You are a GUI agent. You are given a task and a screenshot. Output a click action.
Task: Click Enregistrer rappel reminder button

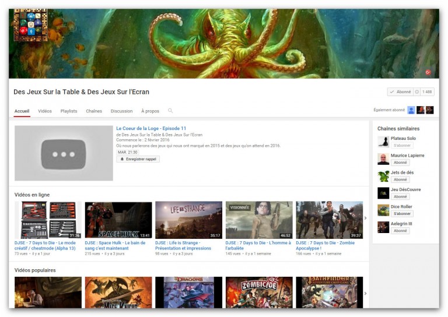[x=138, y=159]
